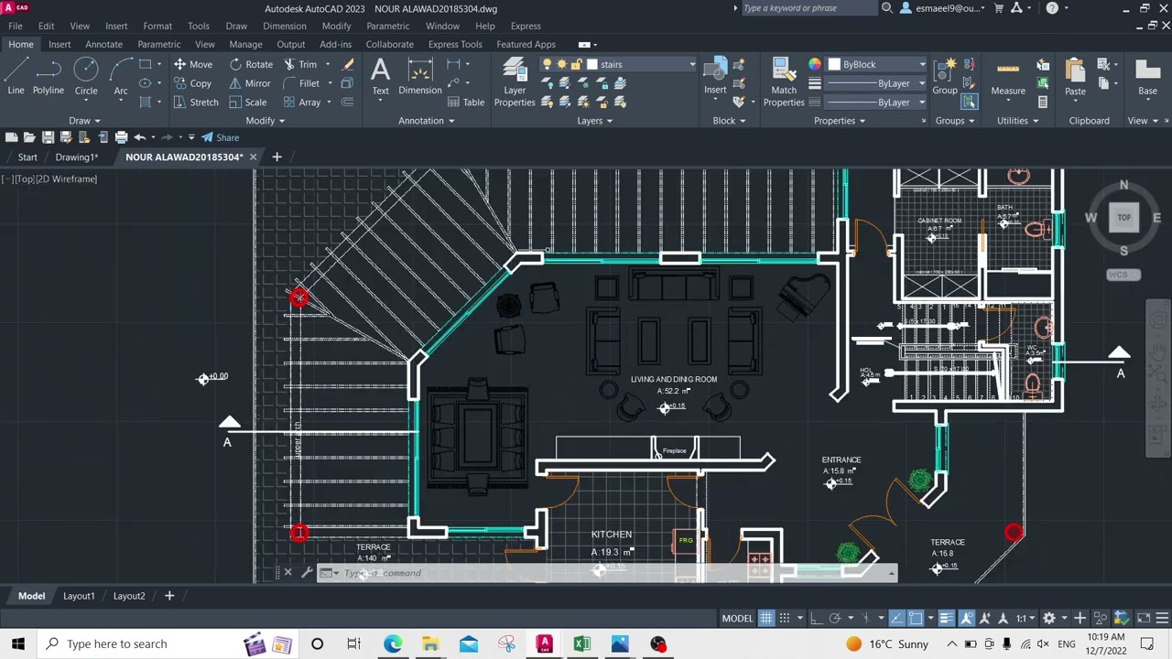Expand the Draw panel
Screen dimensions: 1172x659
click(x=84, y=121)
